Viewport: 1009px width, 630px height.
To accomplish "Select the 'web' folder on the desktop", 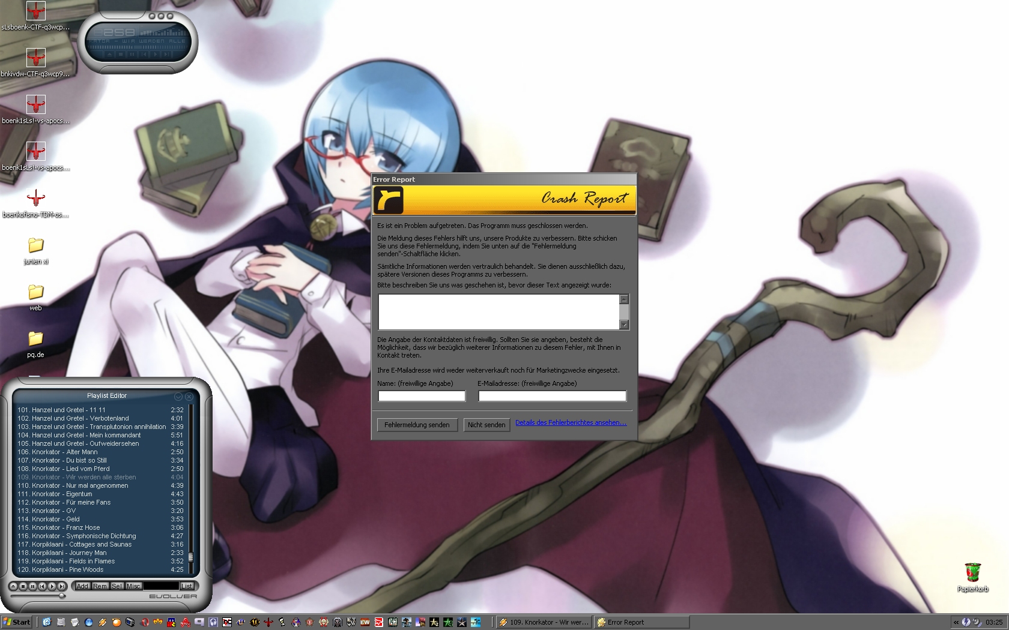I will [x=36, y=292].
